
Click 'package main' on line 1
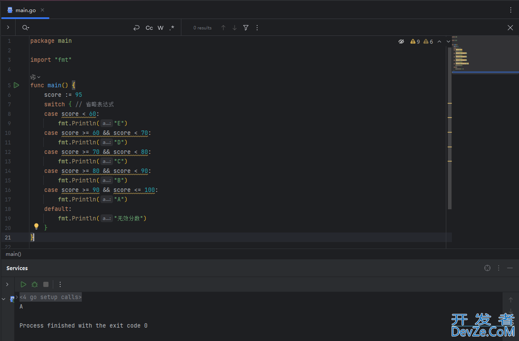51,41
